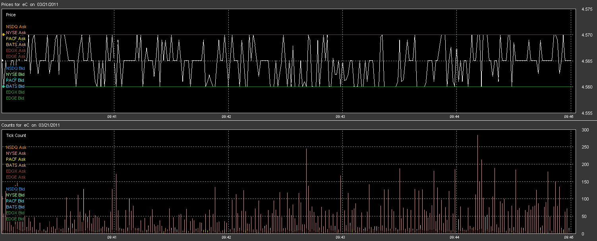Click the 300 tick count axis value
Image resolution: width=597 pixels, height=241 pixels.
(x=585, y=130)
